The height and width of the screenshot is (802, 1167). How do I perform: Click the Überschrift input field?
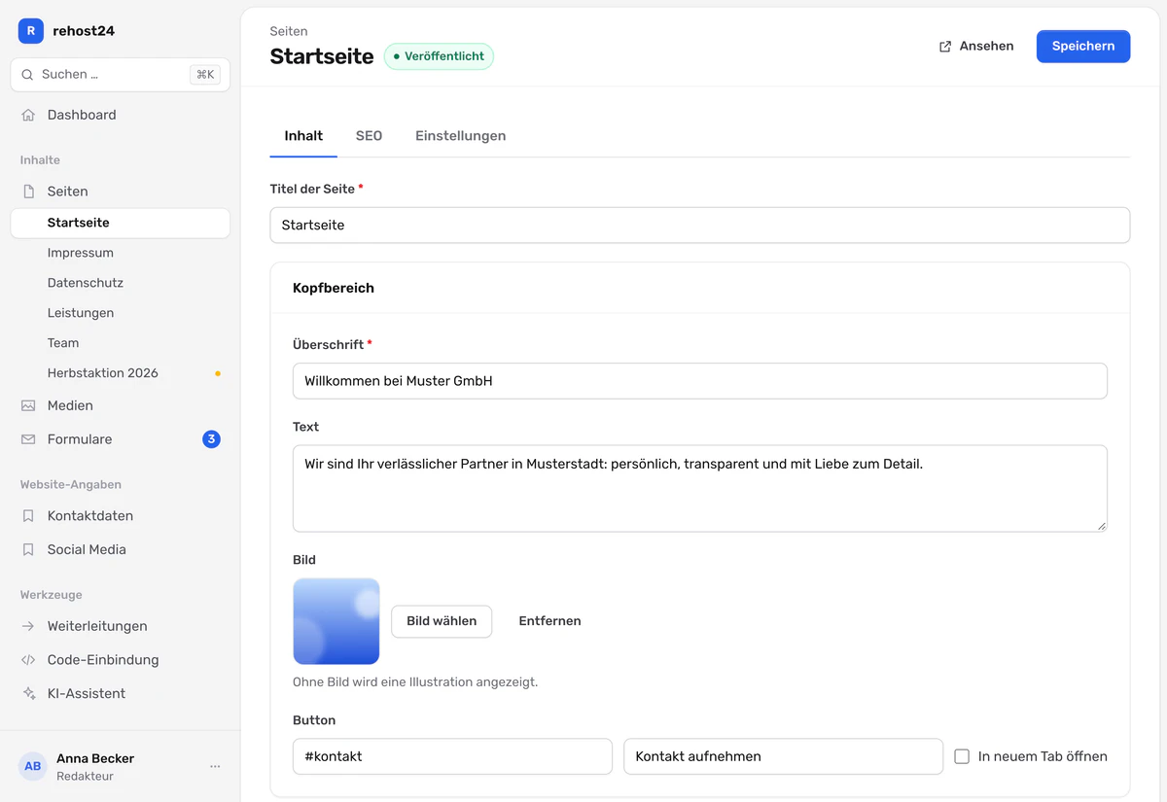(700, 381)
